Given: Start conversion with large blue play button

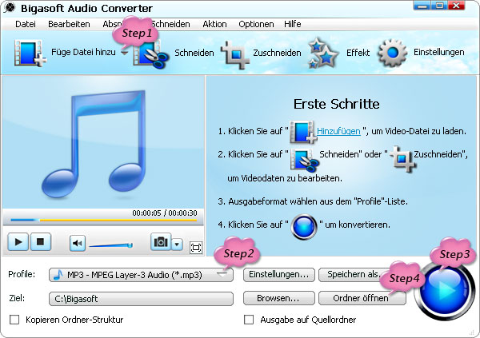Looking at the screenshot, I should pos(445,290).
